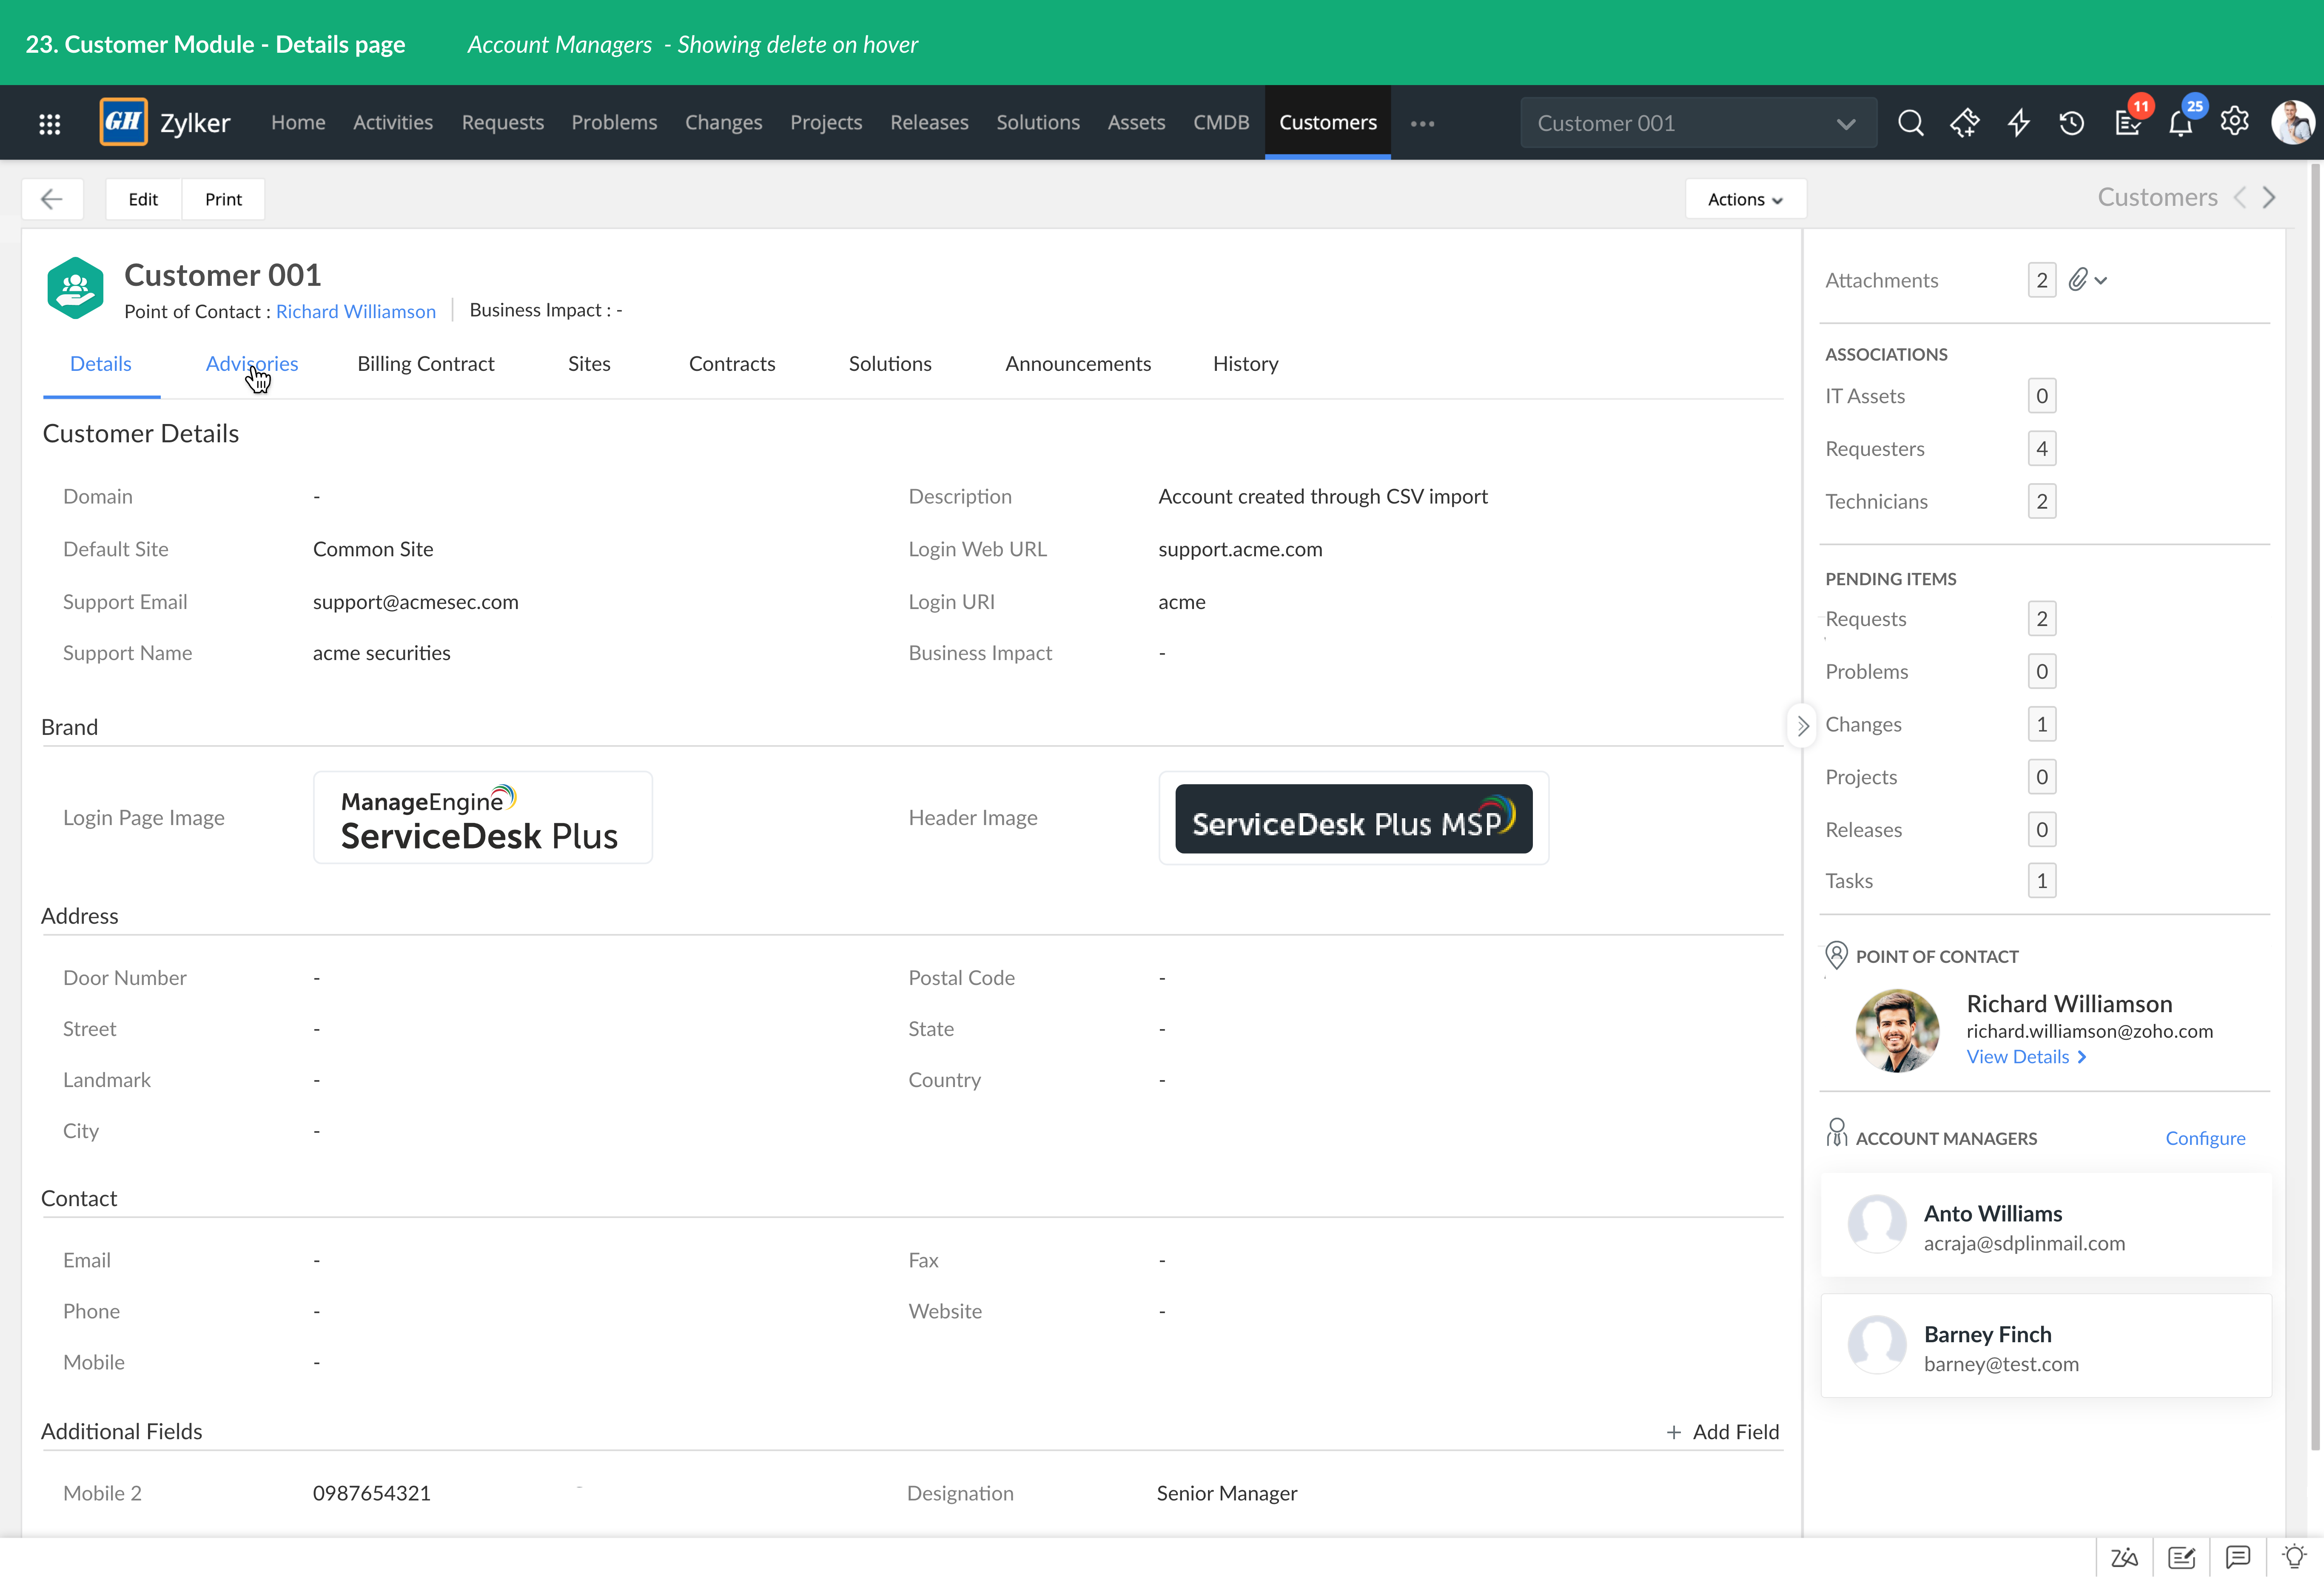Open the Announcements tab
Viewport: 2324px width, 1577px height.
point(1078,364)
